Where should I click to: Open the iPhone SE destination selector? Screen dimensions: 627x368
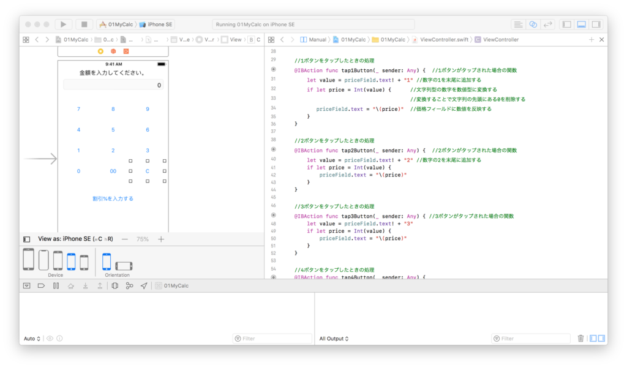click(159, 24)
